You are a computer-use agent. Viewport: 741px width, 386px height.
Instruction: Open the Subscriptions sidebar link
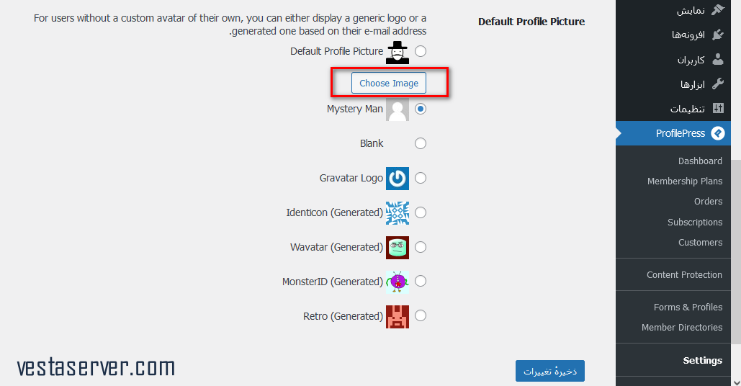click(x=695, y=222)
